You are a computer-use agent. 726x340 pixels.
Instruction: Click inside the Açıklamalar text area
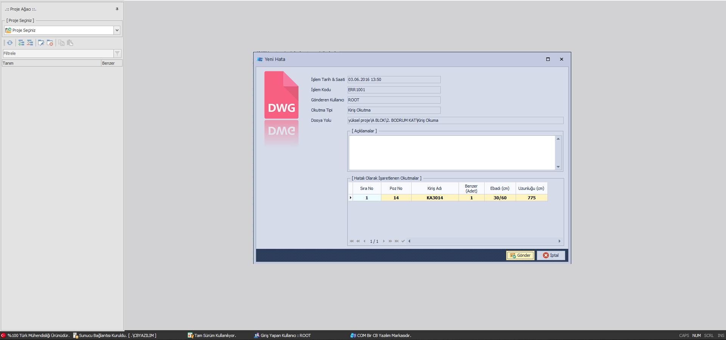[452, 153]
